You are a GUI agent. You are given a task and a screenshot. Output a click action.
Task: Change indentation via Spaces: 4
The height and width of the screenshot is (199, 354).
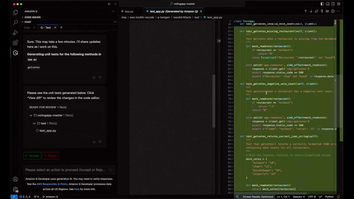coord(299,197)
